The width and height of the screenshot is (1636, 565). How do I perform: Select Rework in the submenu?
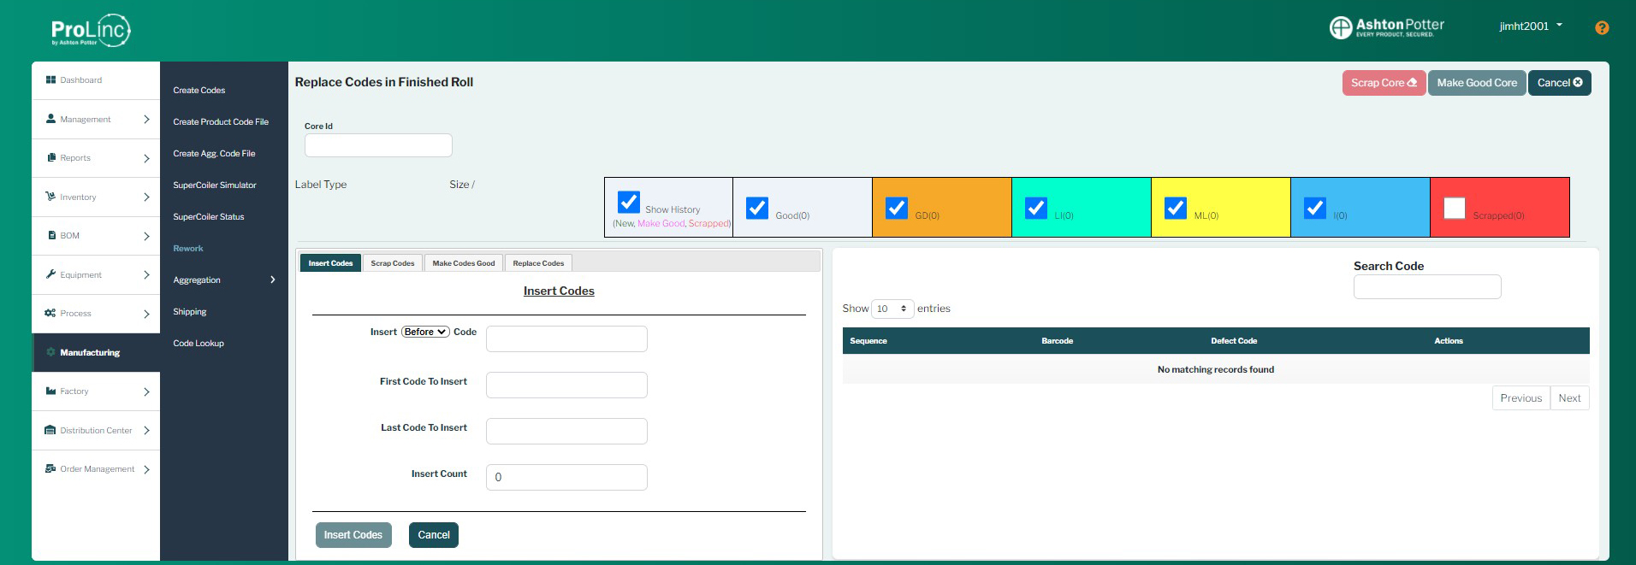click(x=188, y=248)
